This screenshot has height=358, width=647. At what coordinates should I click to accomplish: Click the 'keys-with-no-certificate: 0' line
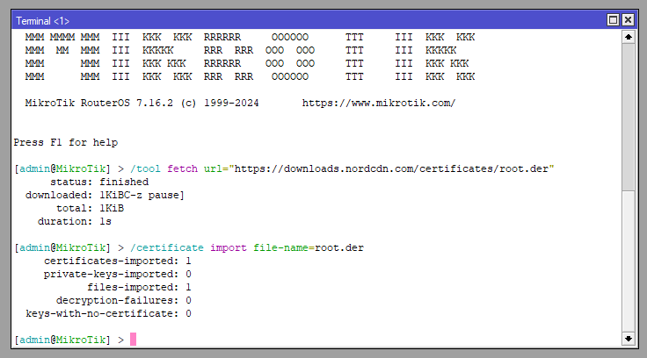coord(108,314)
